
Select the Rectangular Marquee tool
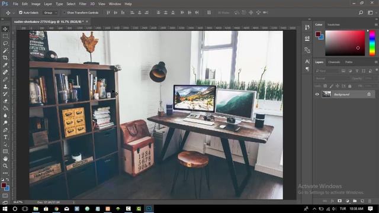[x=5, y=36]
